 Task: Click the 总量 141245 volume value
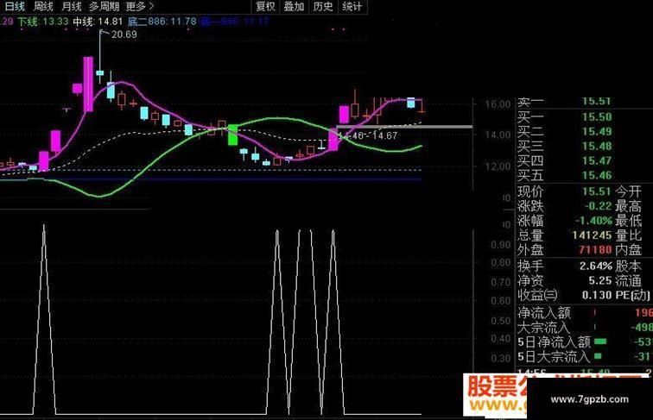592,235
